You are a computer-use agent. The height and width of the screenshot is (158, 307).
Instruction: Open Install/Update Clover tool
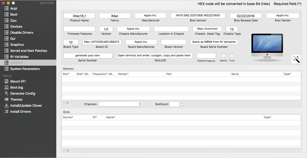[28, 105]
